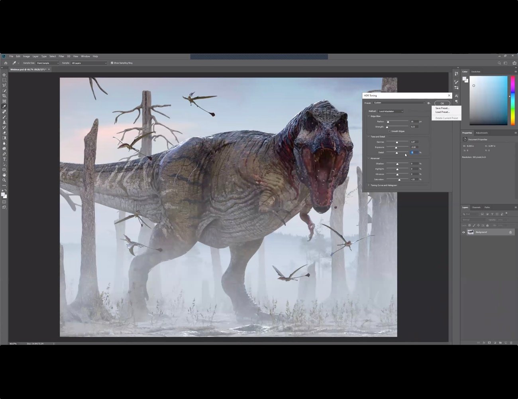Select the Hand tool

point(4,175)
